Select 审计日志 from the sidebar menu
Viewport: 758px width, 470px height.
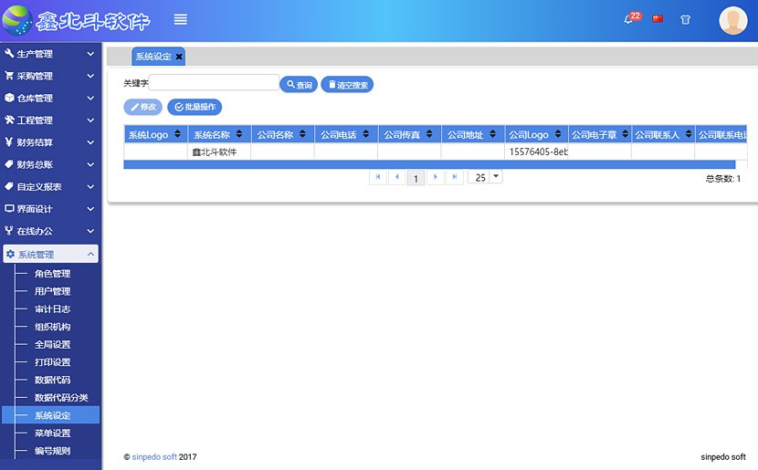click(52, 309)
